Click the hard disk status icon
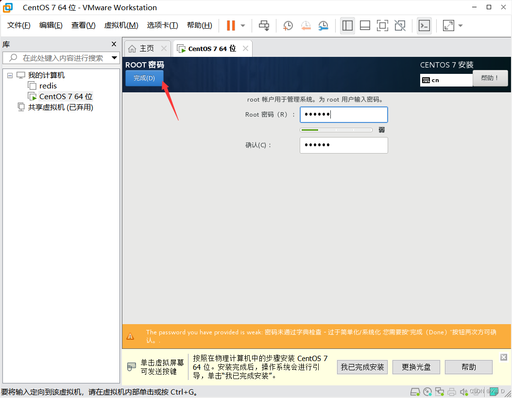 click(415, 391)
